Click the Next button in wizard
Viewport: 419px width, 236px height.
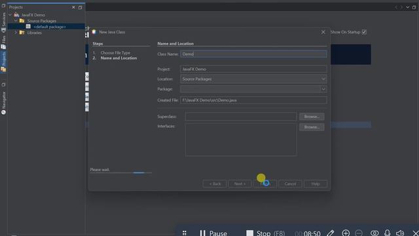click(x=240, y=184)
